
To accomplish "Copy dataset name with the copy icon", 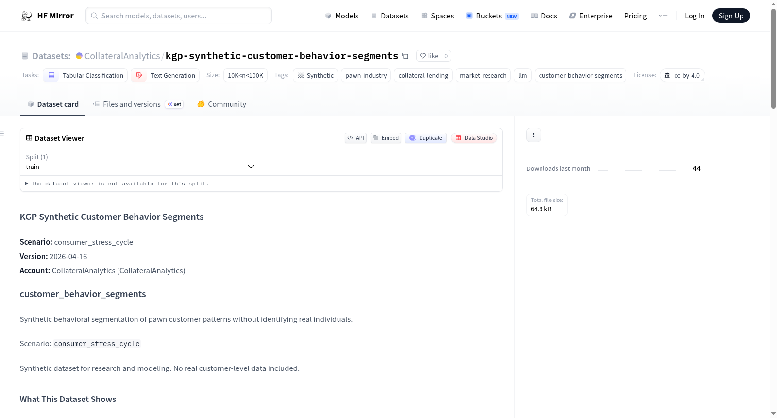I will [x=405, y=56].
